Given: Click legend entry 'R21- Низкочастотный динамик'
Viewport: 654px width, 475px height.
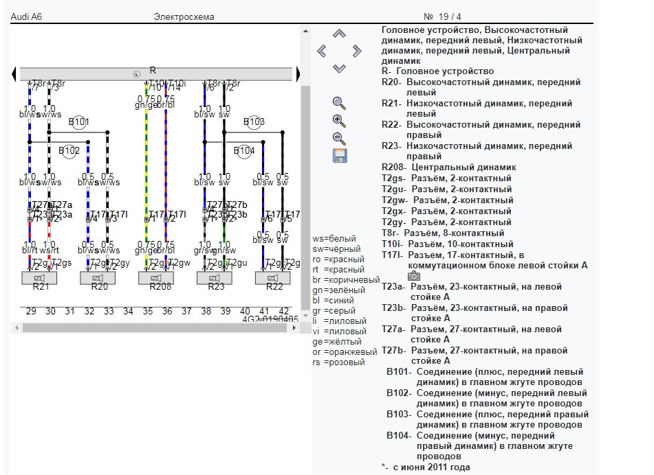Looking at the screenshot, I should (477, 108).
